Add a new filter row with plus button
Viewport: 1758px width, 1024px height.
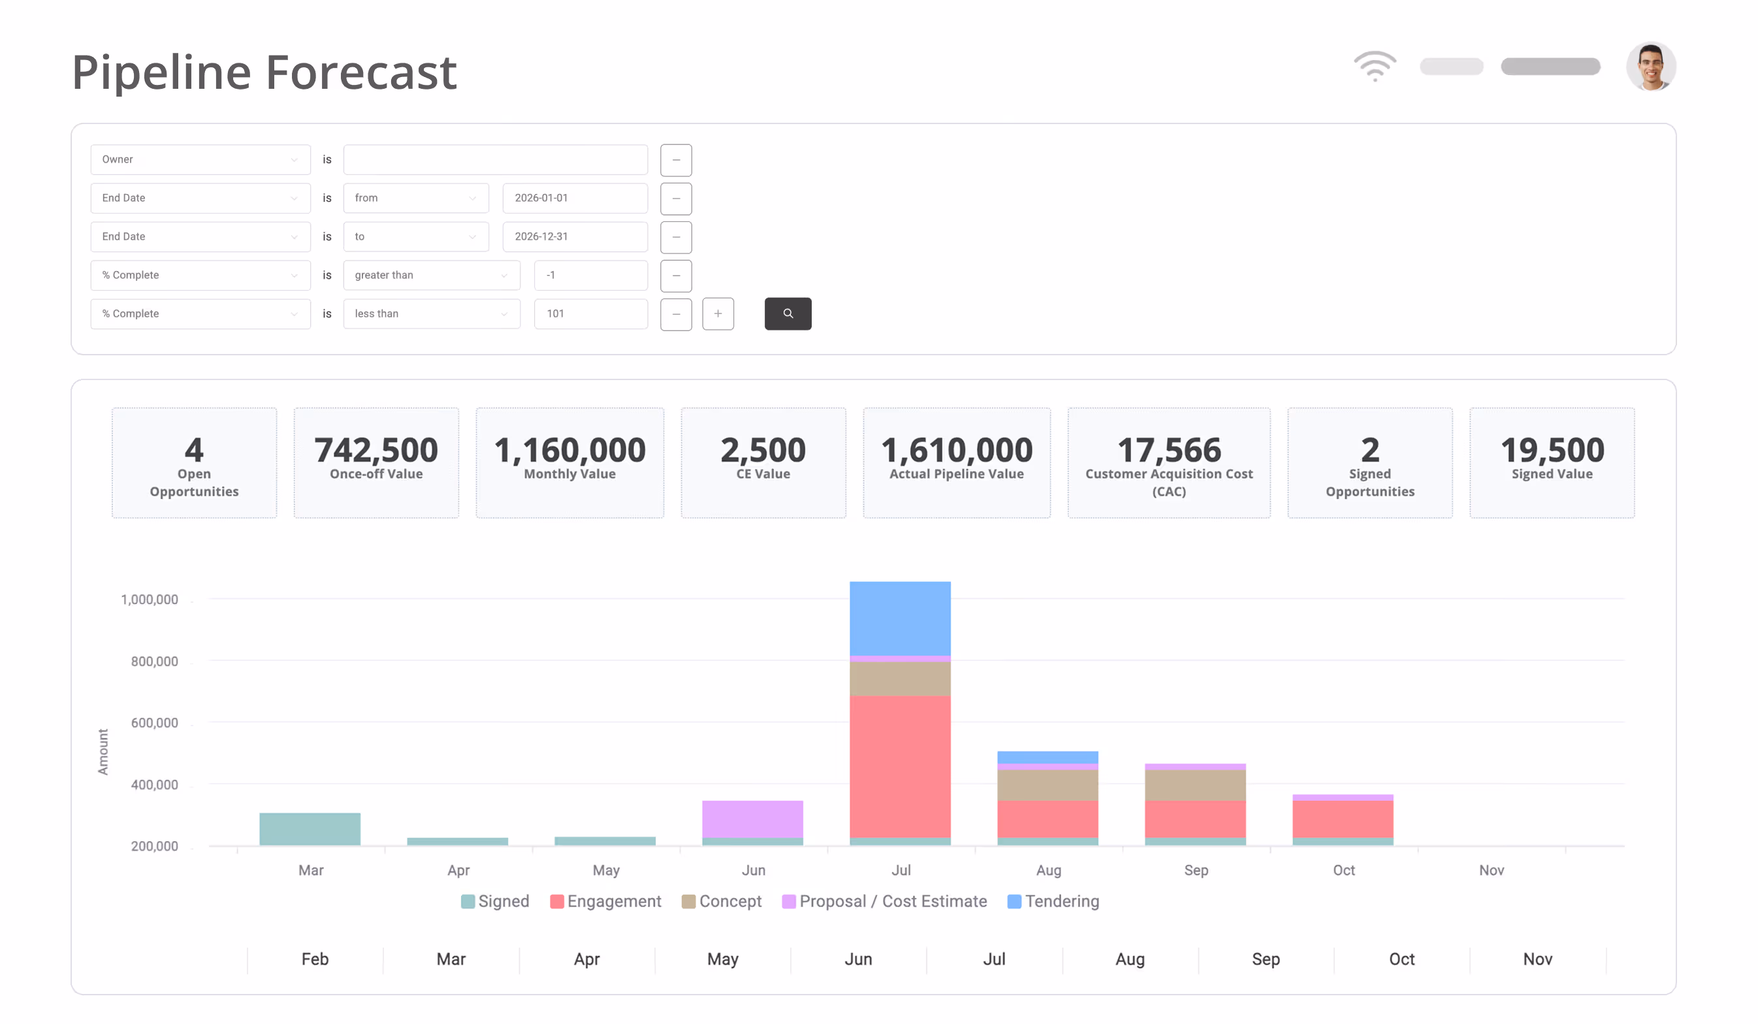pos(718,314)
